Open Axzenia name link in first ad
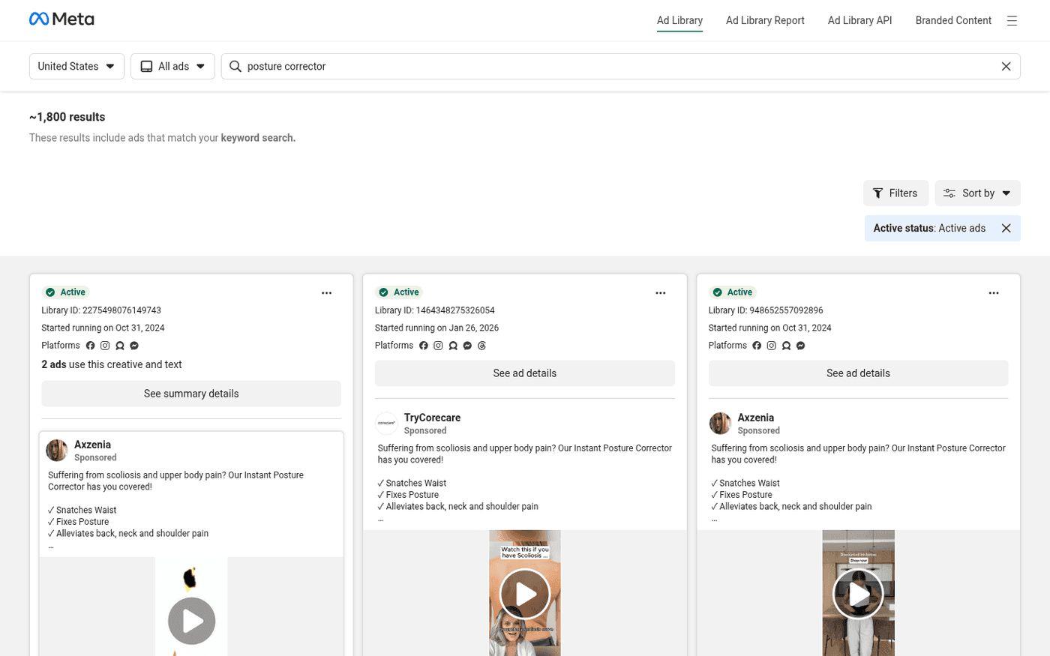 (x=92, y=445)
